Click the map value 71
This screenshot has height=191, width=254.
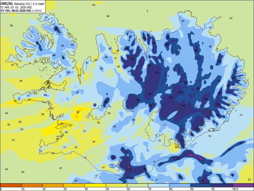pyautogui.click(x=85, y=158)
